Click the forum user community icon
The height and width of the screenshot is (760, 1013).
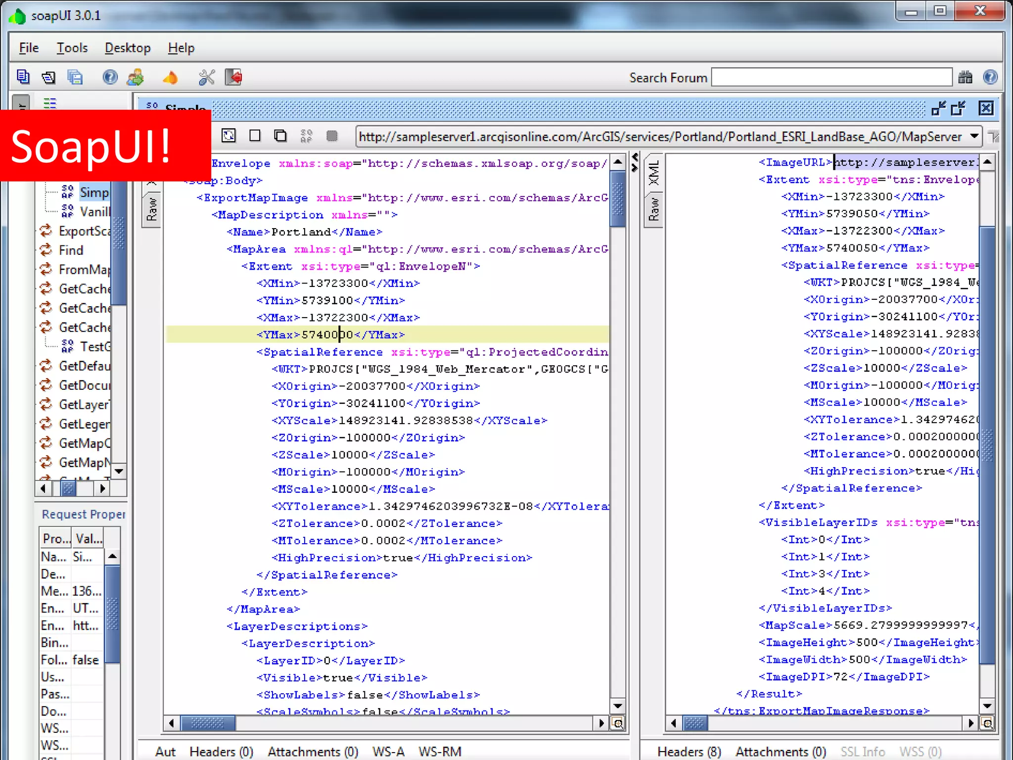[136, 77]
